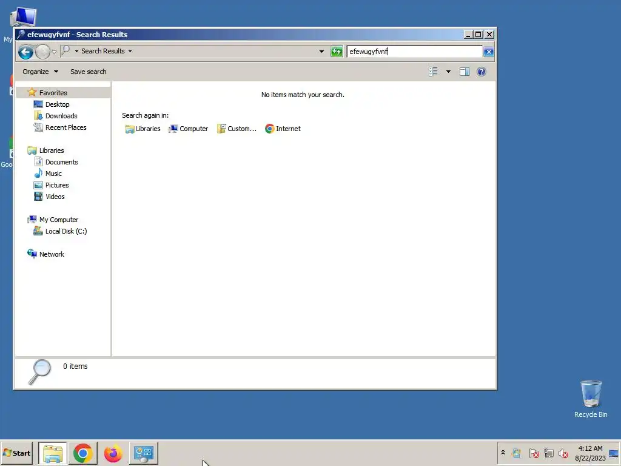621x466 pixels.
Task: Click the 'No items match your search.' message
Action: coord(303,95)
